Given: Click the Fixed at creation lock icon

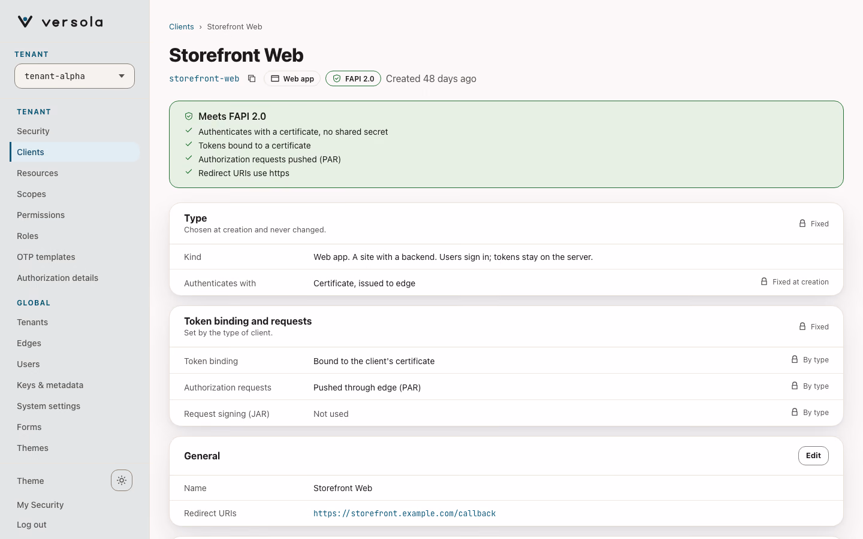Looking at the screenshot, I should coord(764,281).
